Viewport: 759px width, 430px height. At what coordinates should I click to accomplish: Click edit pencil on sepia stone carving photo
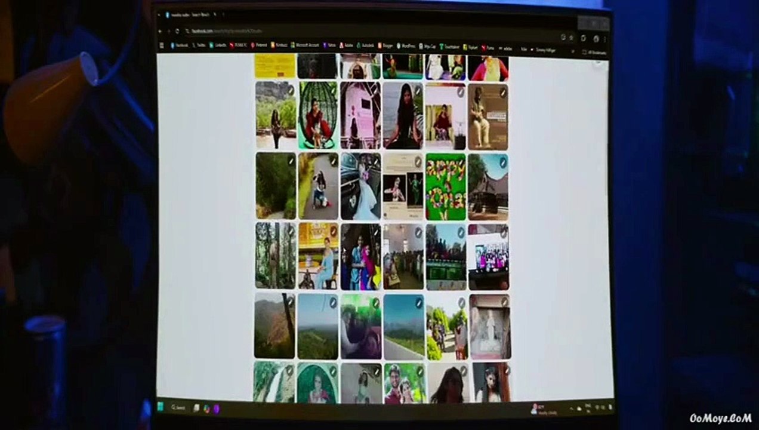pyautogui.click(x=504, y=303)
